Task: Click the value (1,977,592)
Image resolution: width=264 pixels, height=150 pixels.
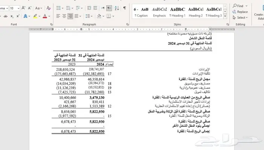Action: pyautogui.click(x=67, y=116)
